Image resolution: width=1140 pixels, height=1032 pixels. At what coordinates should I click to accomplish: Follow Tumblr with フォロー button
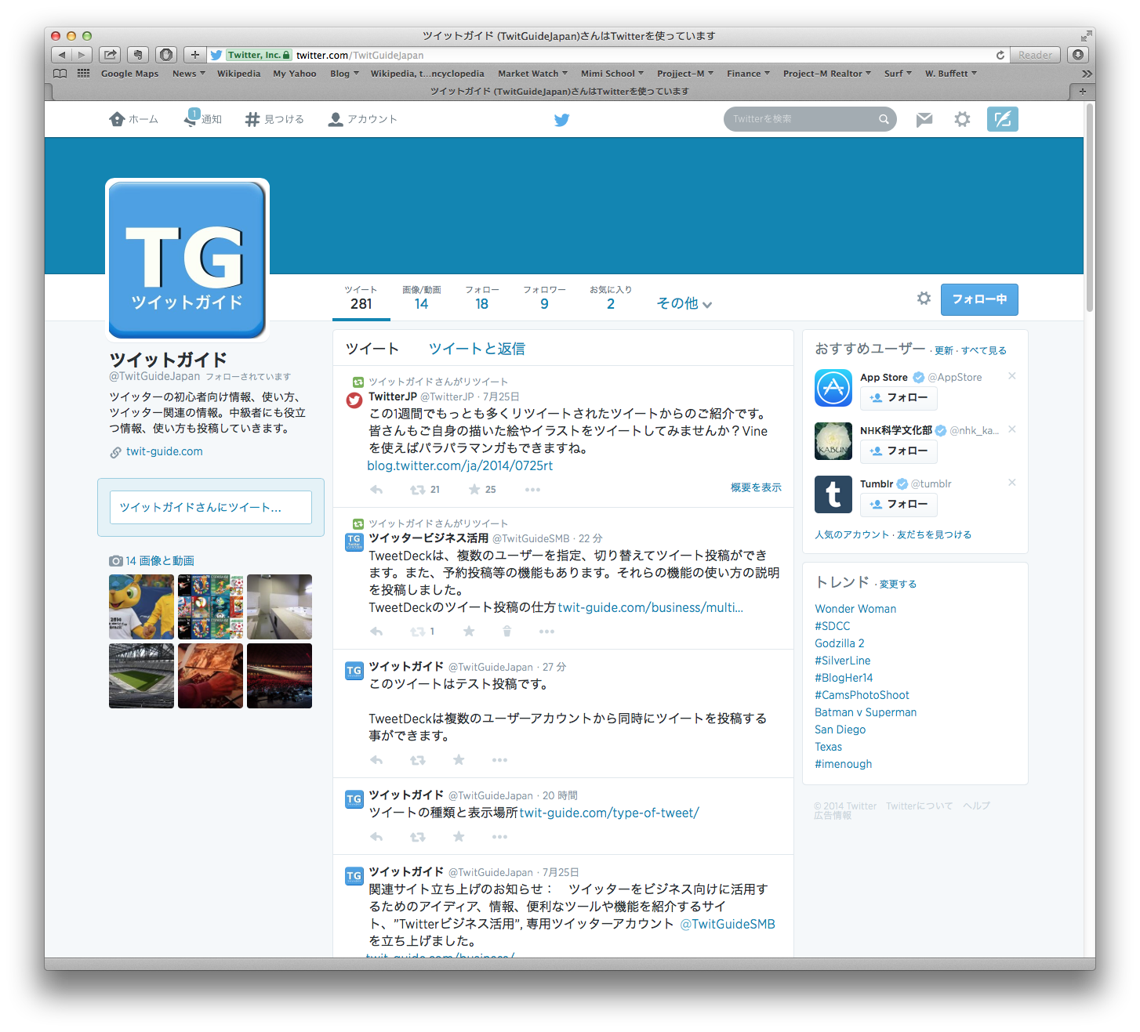[x=899, y=505]
